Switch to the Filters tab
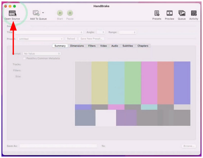 pyautogui.click(x=92, y=46)
